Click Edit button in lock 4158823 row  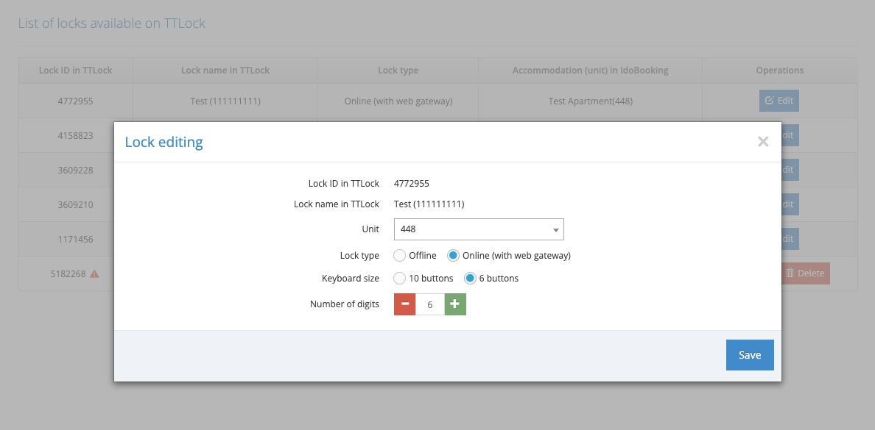(x=788, y=135)
